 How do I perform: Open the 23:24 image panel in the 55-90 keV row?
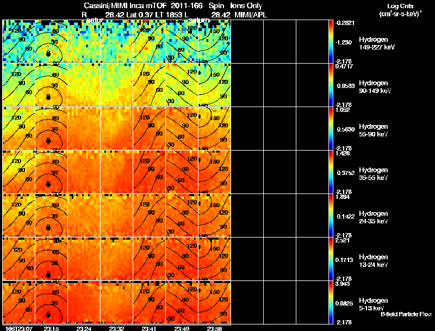tap(84, 128)
